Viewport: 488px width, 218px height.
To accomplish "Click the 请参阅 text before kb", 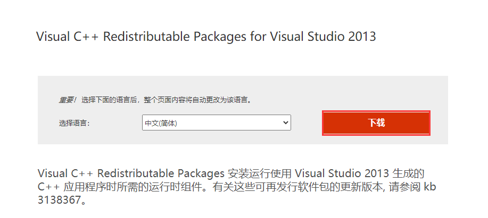I will [403, 188].
